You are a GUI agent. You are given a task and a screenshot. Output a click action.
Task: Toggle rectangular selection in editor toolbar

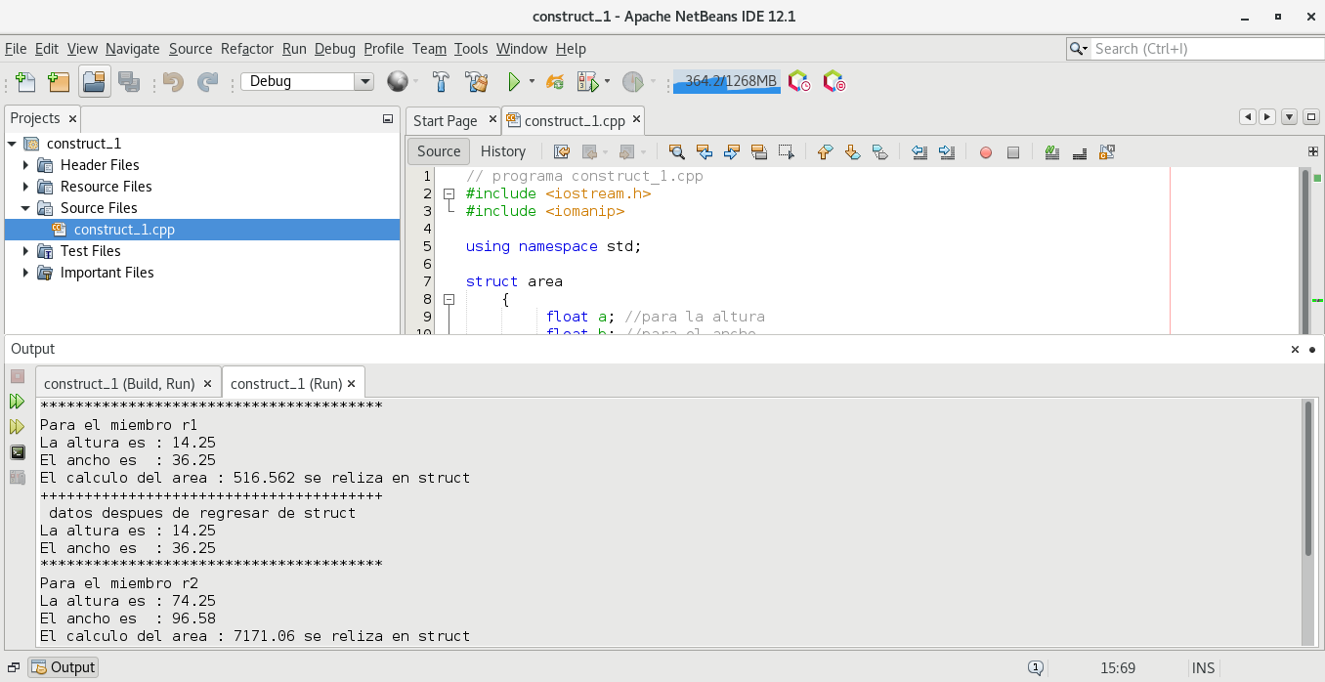[x=787, y=151]
